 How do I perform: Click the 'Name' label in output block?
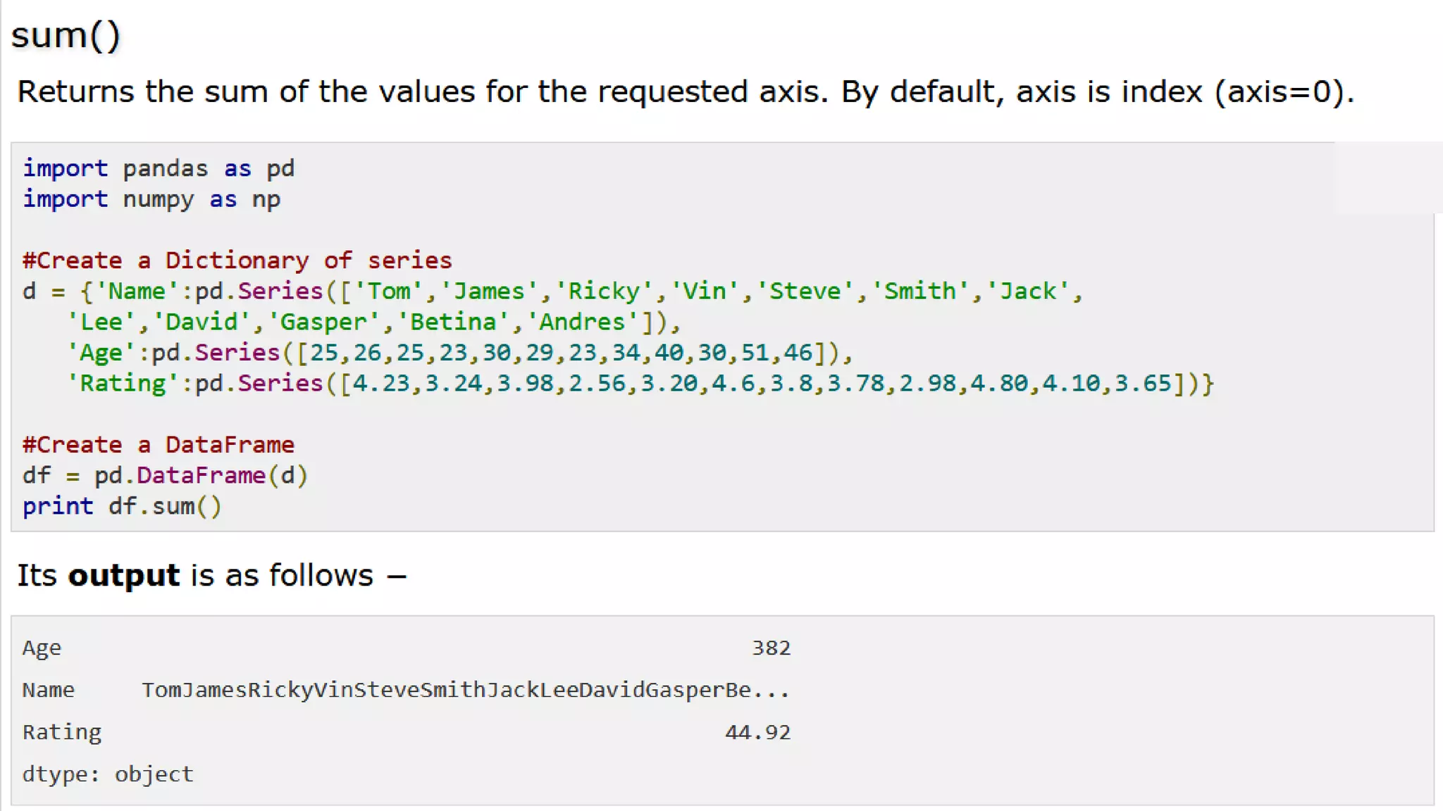tap(48, 690)
